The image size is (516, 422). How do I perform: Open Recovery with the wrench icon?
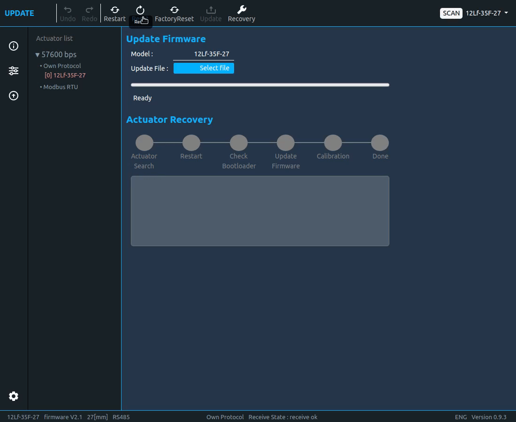point(242,10)
